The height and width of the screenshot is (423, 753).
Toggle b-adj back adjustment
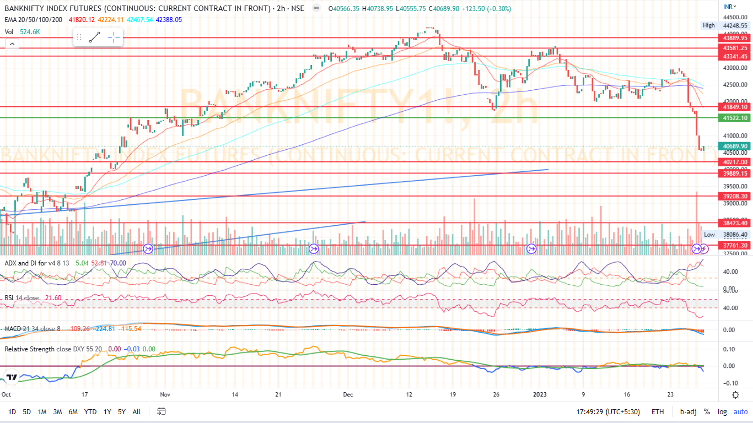click(x=687, y=411)
